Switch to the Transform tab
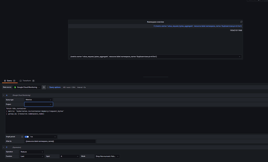This screenshot has height=162, width=268. point(27,81)
